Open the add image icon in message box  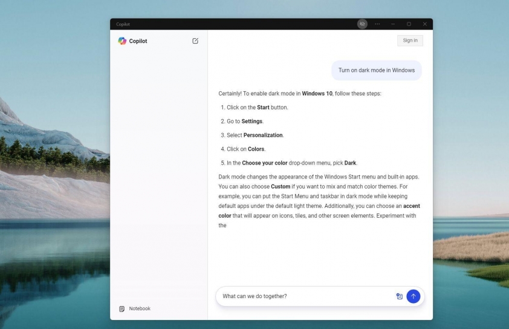399,296
